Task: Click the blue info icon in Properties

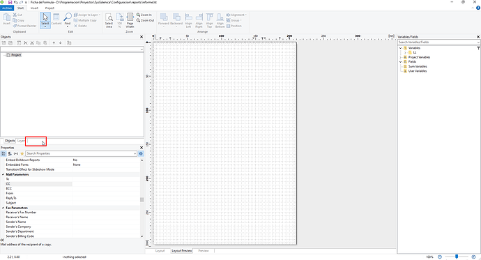Action: tap(141, 153)
